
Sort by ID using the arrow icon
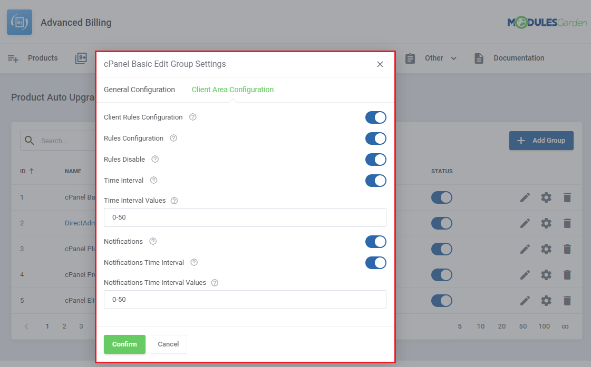(x=32, y=171)
